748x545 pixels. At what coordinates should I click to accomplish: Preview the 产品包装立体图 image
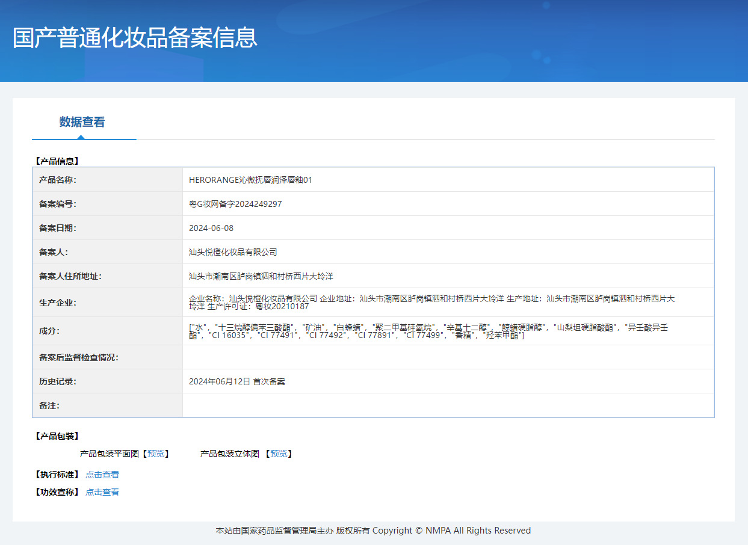pos(278,454)
